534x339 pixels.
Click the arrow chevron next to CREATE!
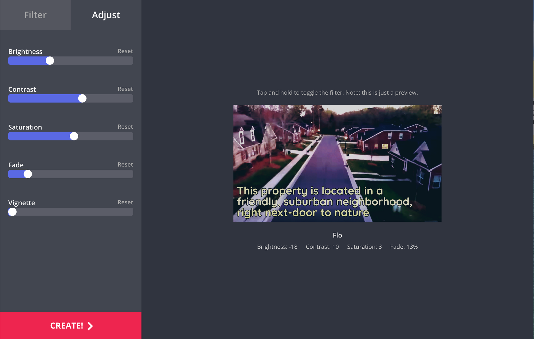coord(91,326)
